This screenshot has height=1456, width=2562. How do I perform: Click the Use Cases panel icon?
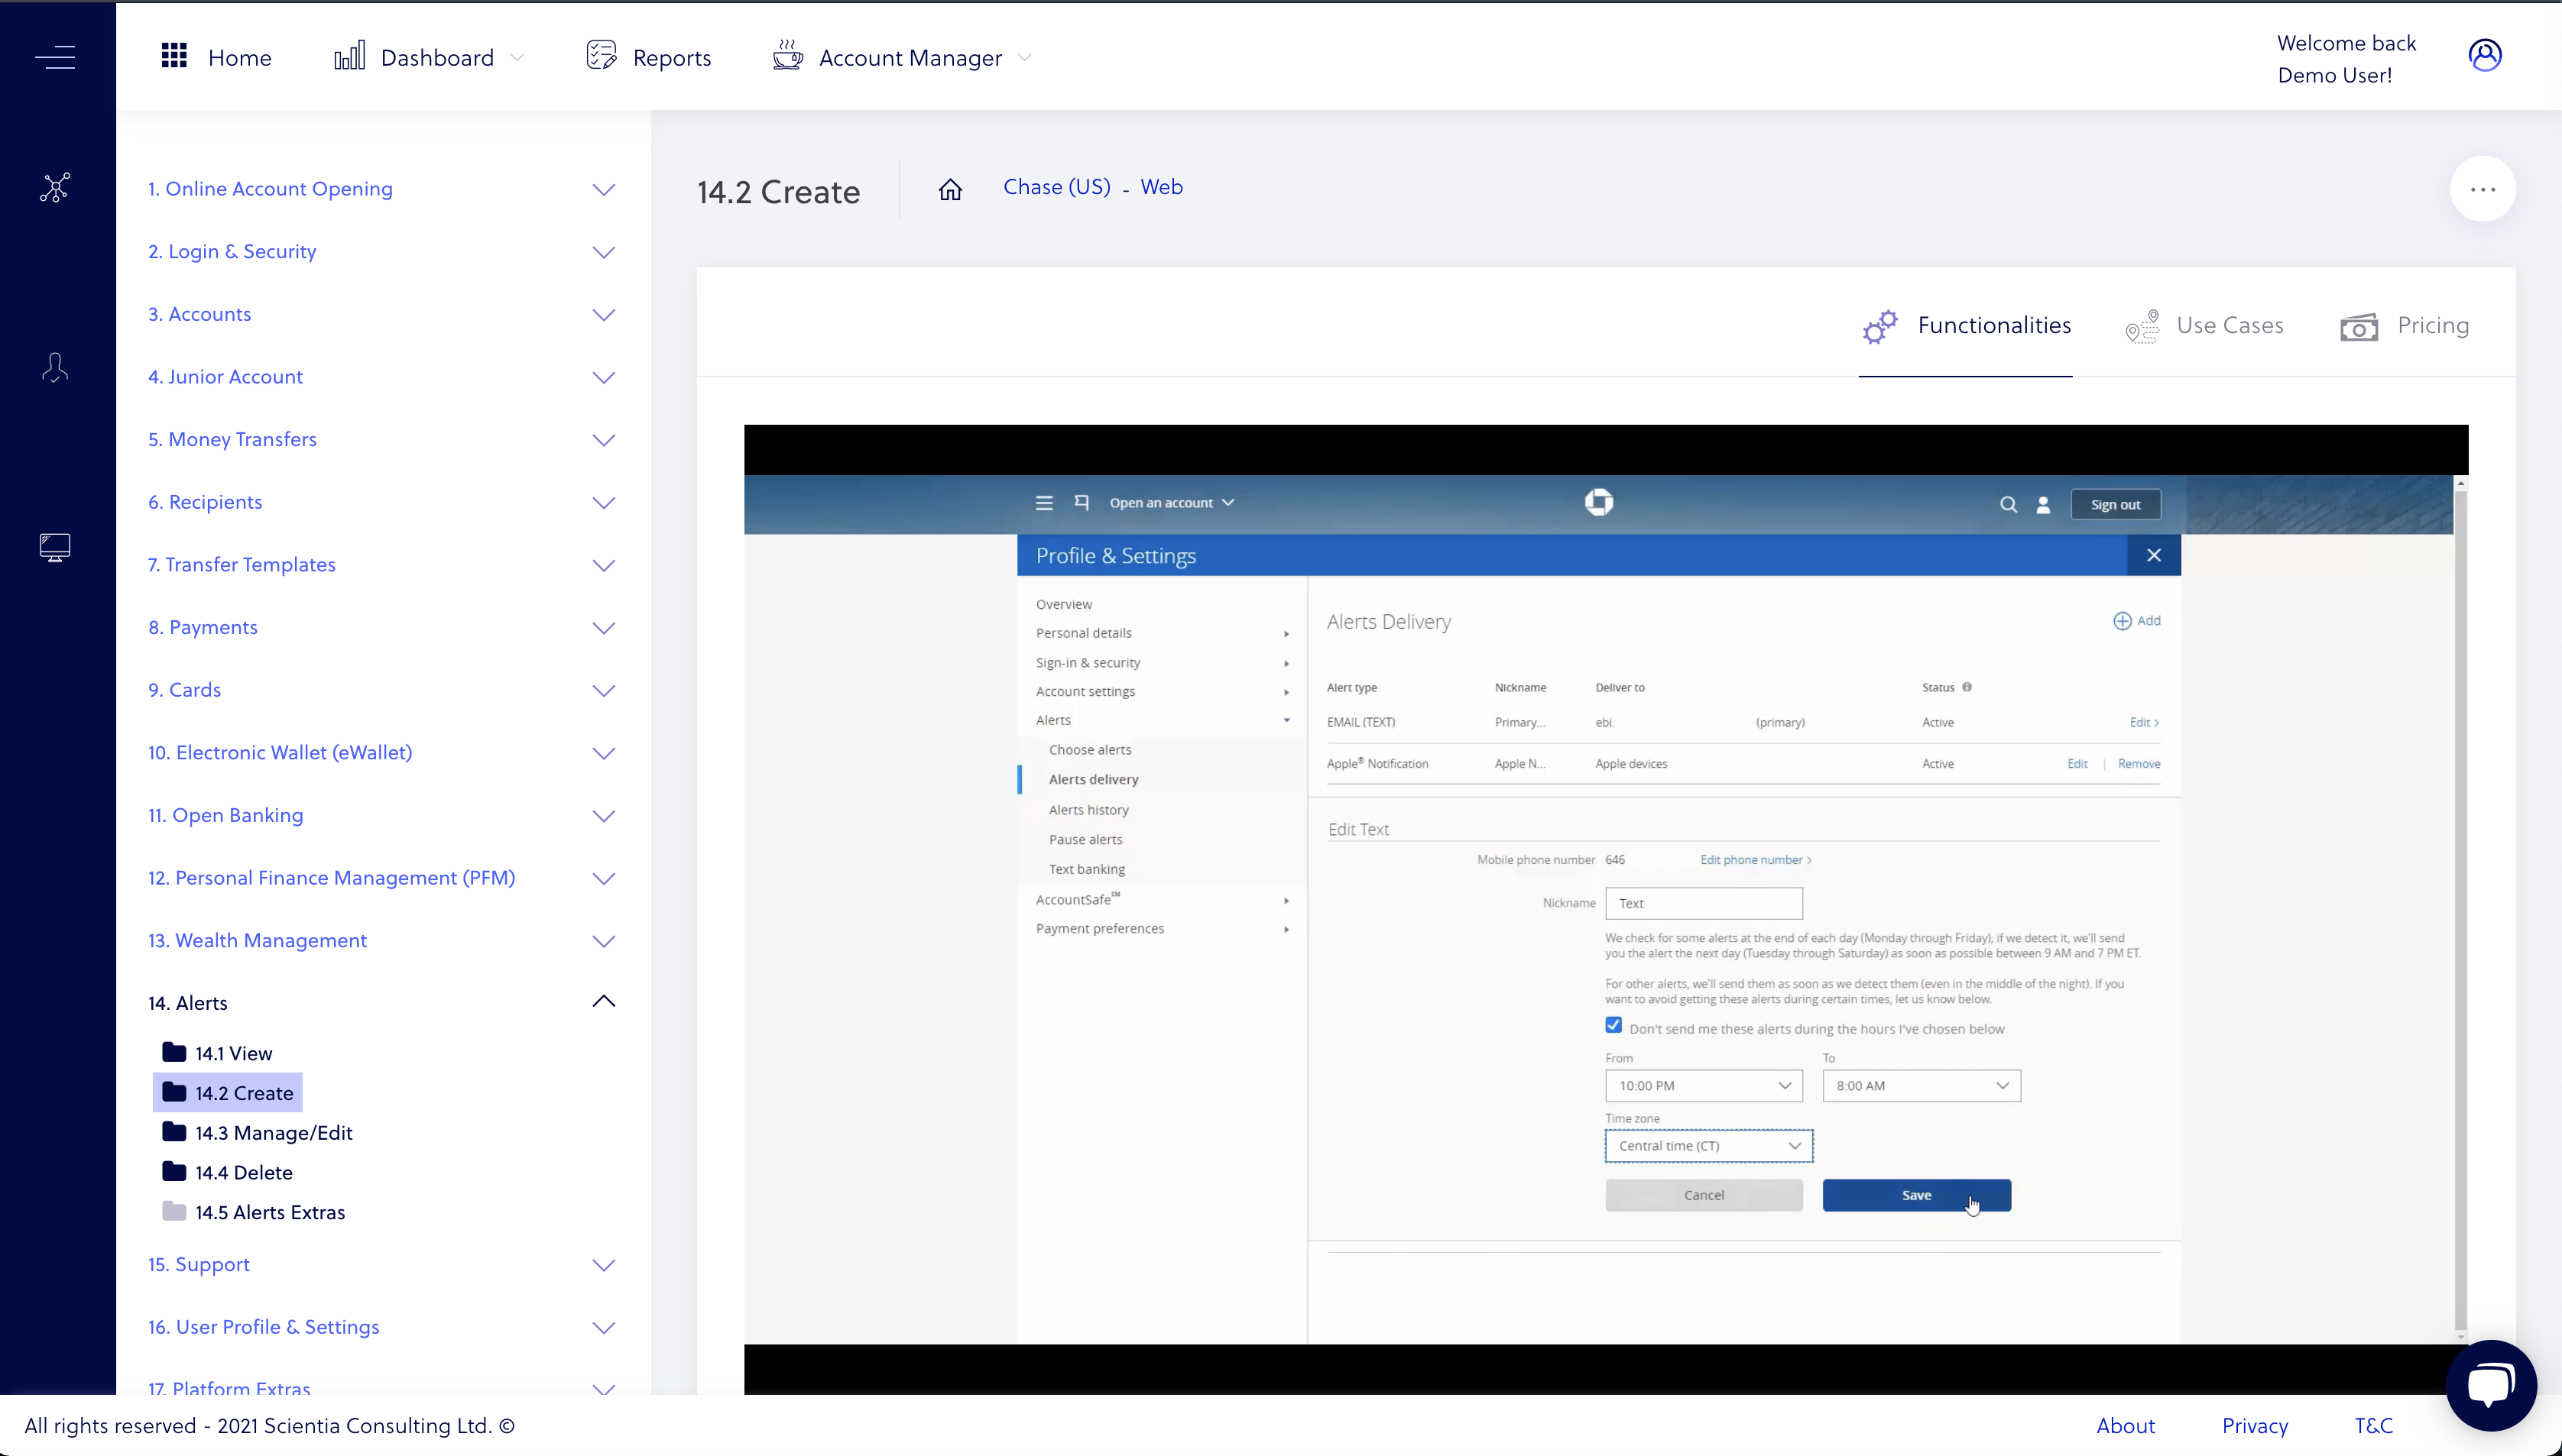pyautogui.click(x=2143, y=327)
